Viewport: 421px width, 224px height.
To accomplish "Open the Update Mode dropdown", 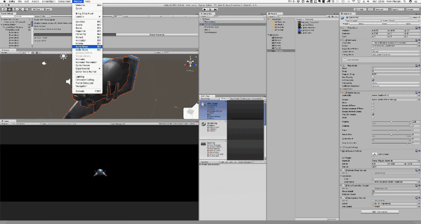I will pos(396,52).
